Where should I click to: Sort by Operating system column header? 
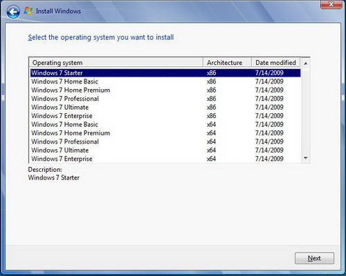116,63
